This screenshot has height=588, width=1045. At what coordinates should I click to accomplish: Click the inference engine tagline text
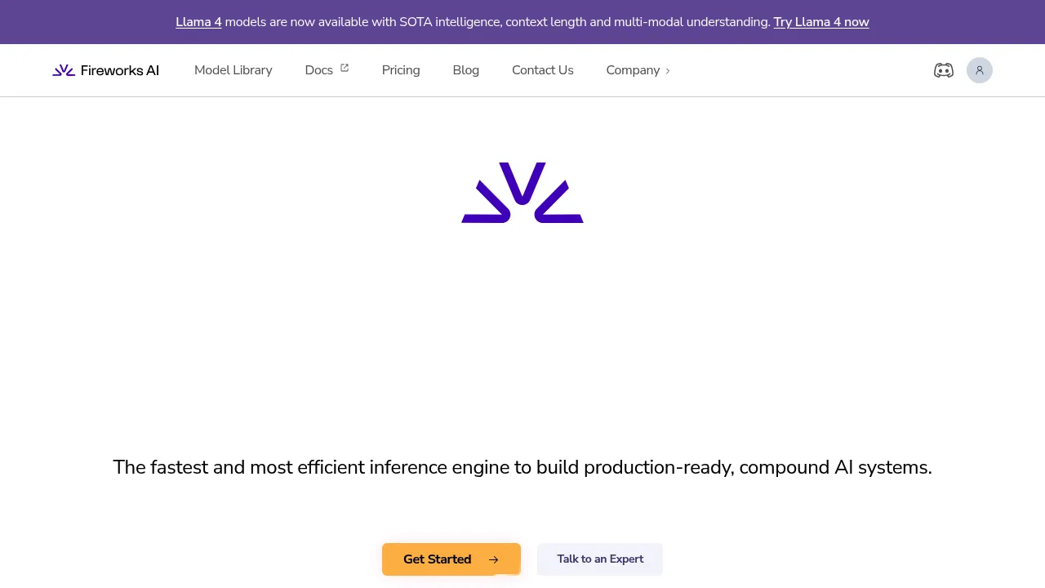coord(522,467)
